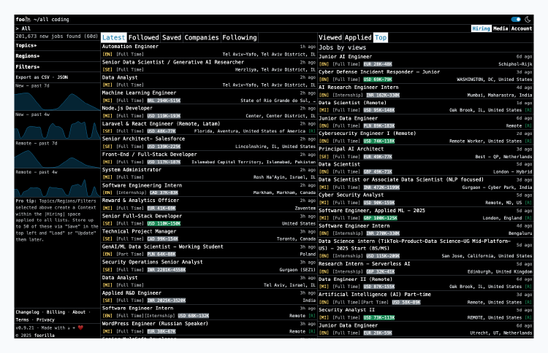Switch to the Companies tab
Screen dimensions: 548x353
[202, 38]
